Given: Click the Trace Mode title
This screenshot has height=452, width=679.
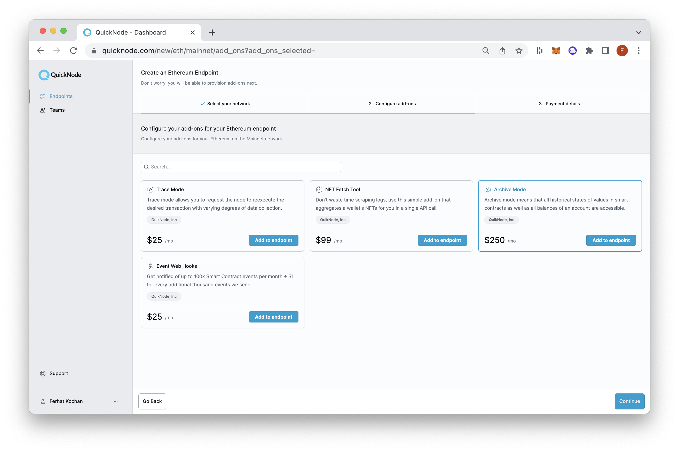Looking at the screenshot, I should pyautogui.click(x=170, y=189).
